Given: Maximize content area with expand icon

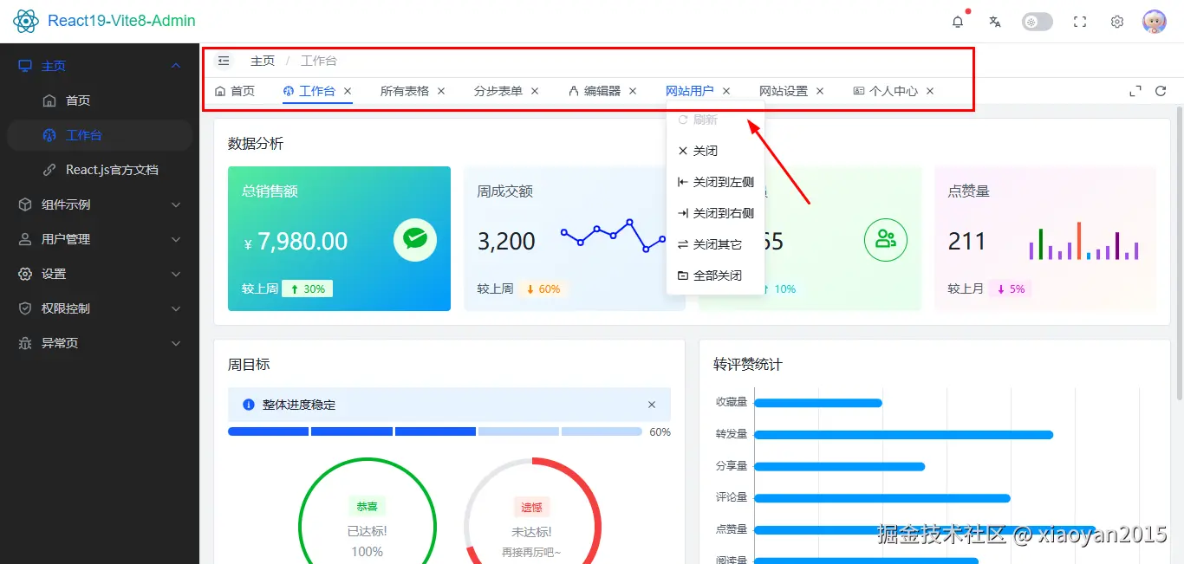Looking at the screenshot, I should [1135, 91].
